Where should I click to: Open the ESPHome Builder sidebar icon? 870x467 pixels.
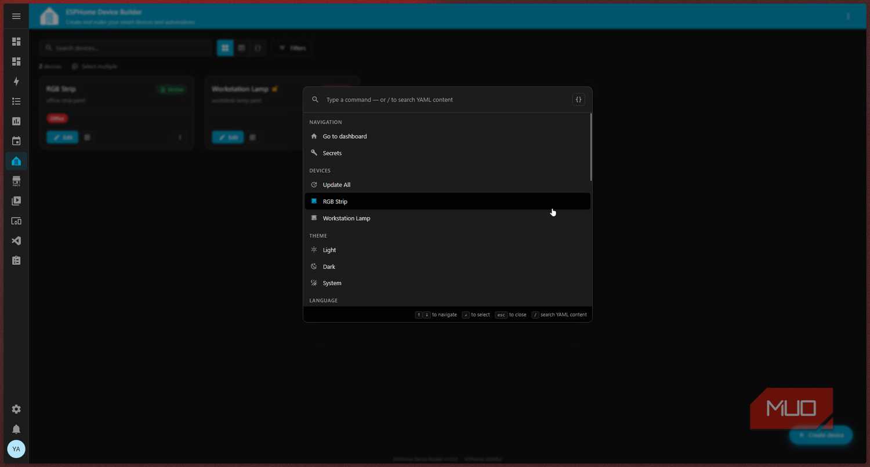coord(16,161)
